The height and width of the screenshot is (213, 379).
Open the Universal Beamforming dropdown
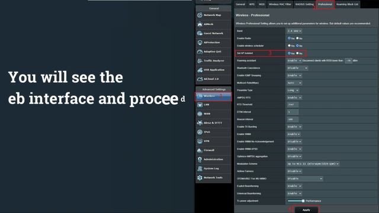(294, 193)
